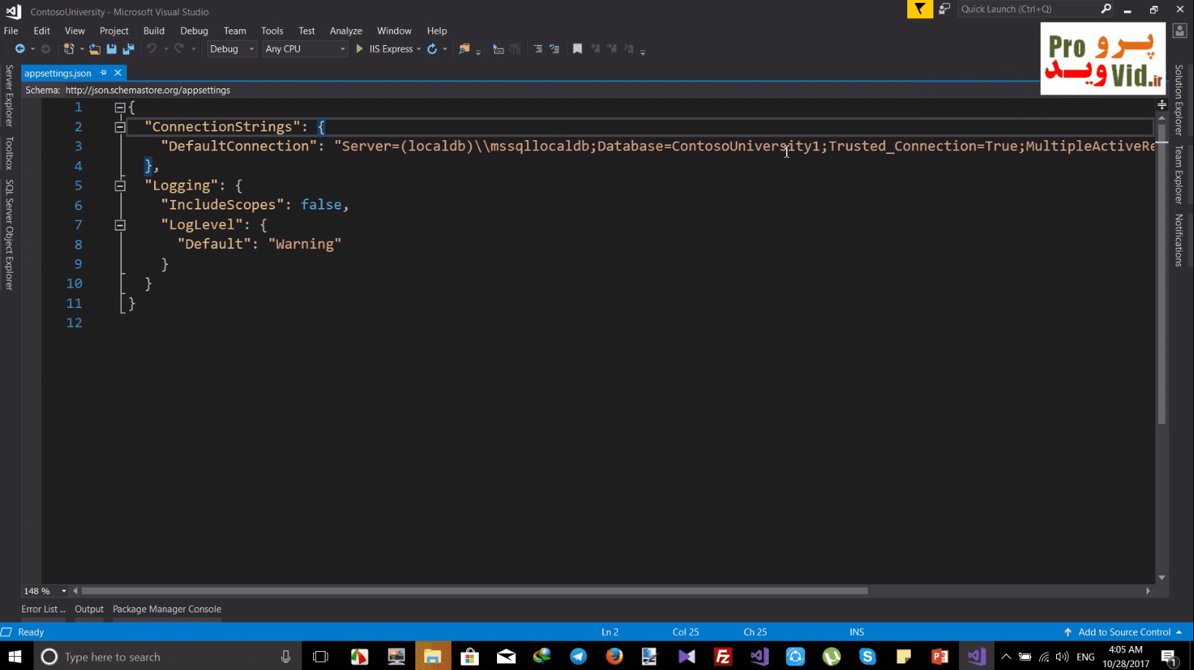Screen dimensions: 1194x670
Task: Collapse the root object on line 1
Action: (120, 107)
